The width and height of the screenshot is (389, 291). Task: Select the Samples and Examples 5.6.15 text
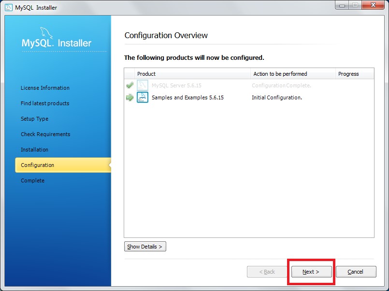pyautogui.click(x=187, y=97)
